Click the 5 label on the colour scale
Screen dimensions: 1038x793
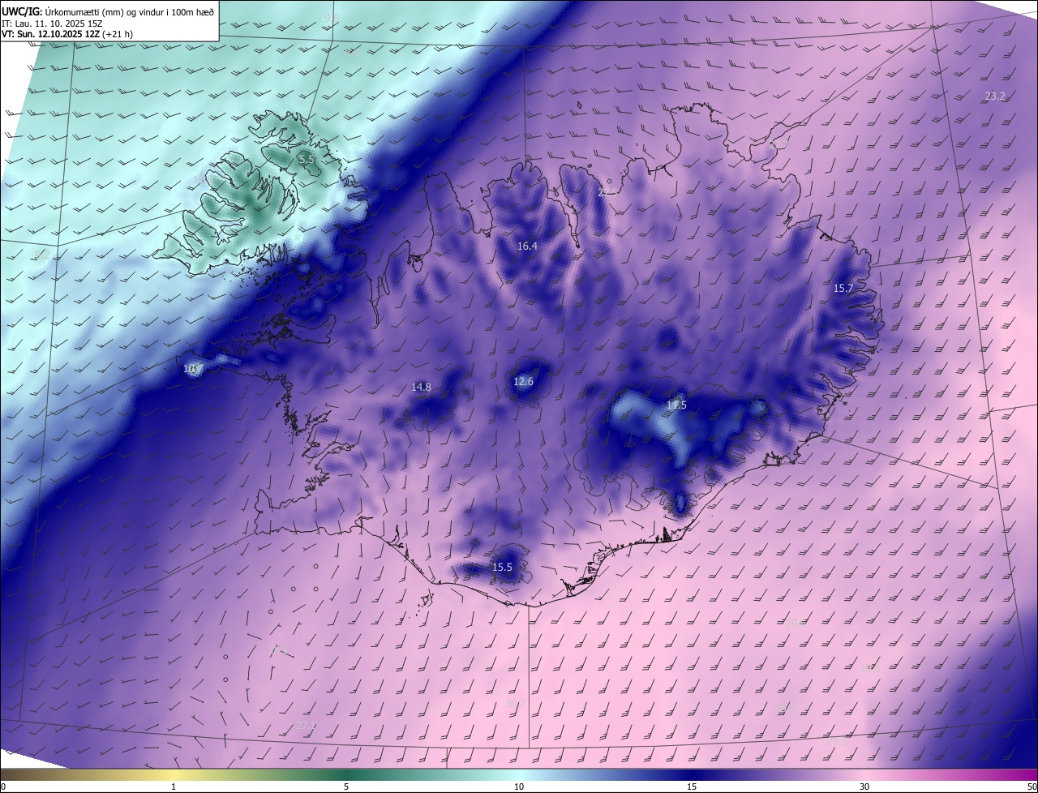click(346, 787)
